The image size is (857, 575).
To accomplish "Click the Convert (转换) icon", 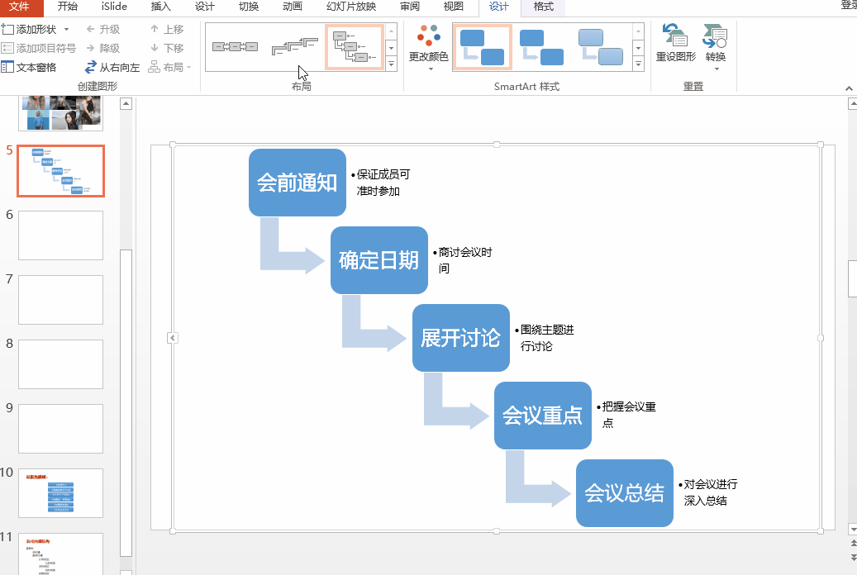I will click(714, 39).
